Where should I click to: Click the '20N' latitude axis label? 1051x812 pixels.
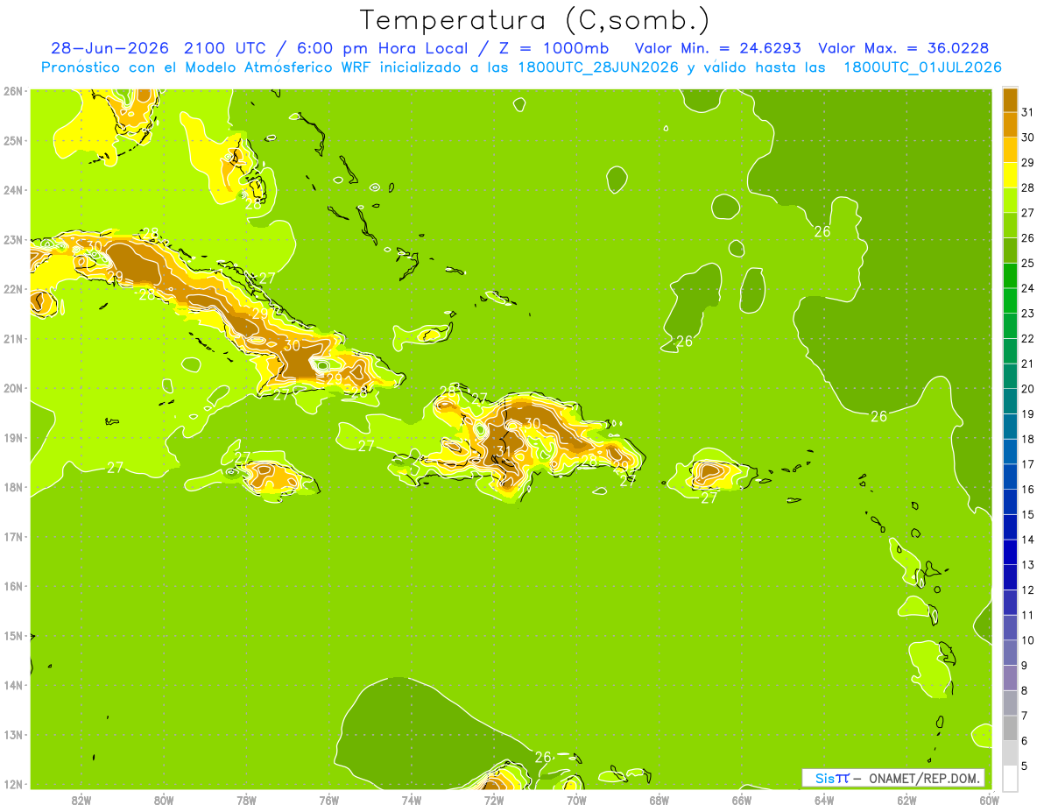(12, 388)
